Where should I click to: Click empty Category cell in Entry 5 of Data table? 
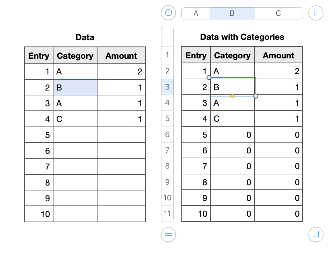pos(75,135)
